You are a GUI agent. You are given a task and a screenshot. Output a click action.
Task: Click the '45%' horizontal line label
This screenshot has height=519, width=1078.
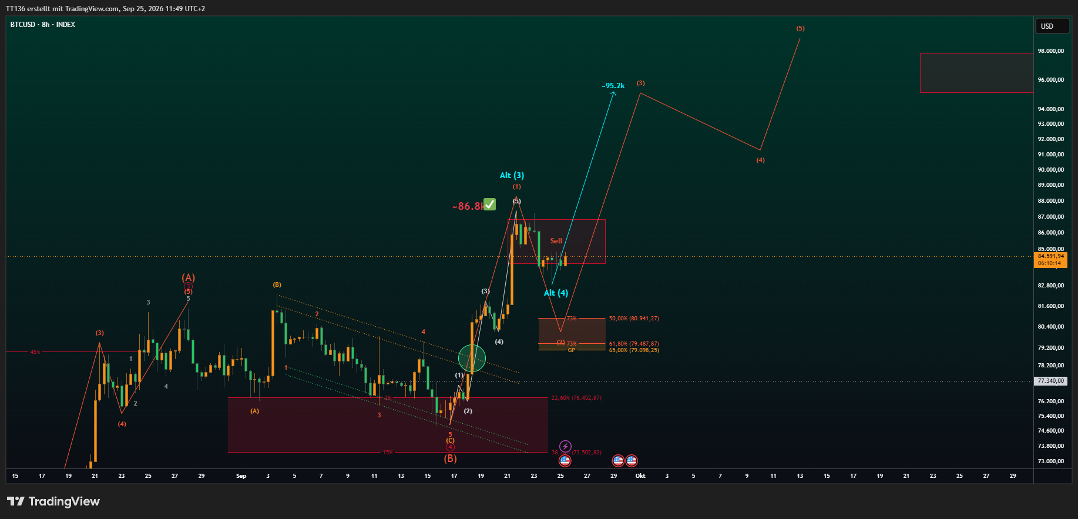pyautogui.click(x=35, y=352)
